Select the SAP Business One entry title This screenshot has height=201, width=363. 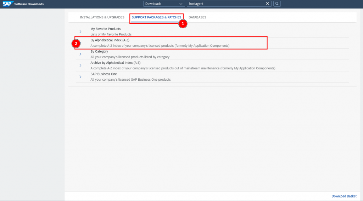[104, 74]
